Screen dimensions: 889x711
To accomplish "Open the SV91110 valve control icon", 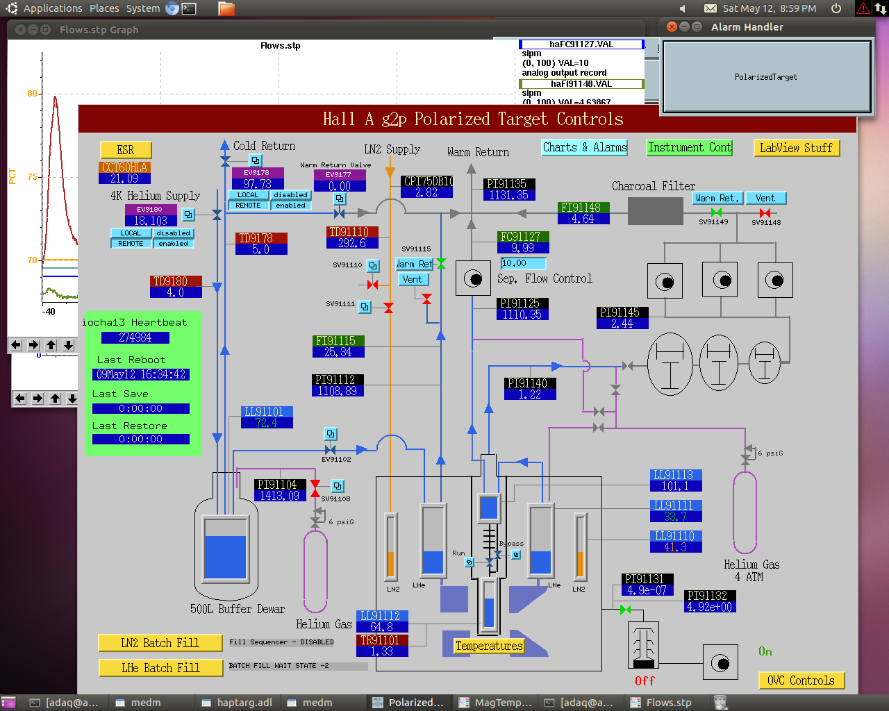I will [373, 266].
